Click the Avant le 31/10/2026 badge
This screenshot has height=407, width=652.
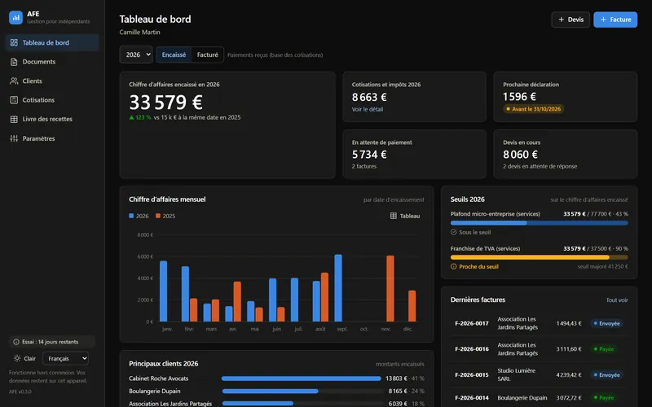534,109
